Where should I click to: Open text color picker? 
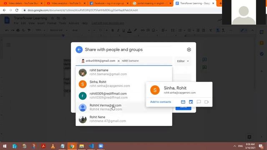click(129, 30)
